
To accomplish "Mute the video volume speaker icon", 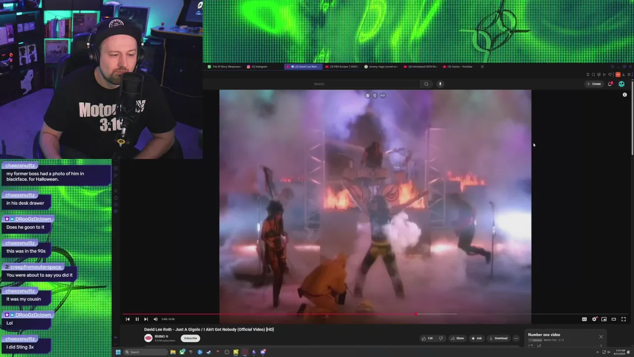I will click(x=156, y=319).
